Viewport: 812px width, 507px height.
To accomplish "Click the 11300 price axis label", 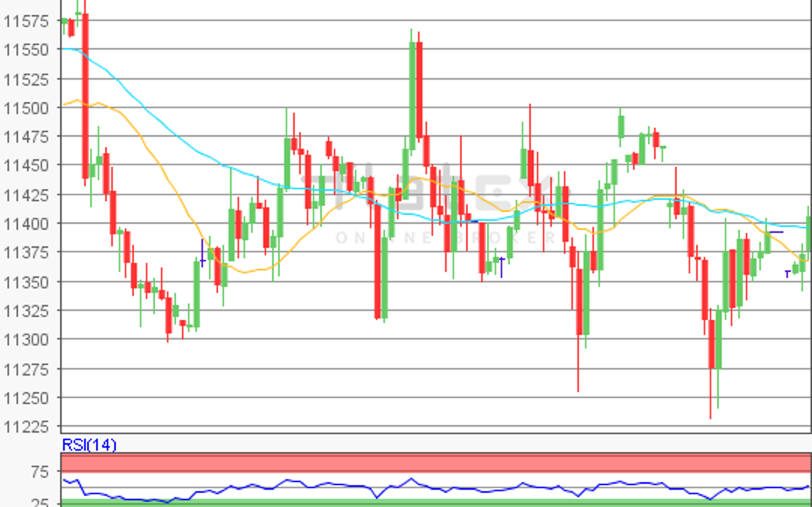I will (x=26, y=340).
